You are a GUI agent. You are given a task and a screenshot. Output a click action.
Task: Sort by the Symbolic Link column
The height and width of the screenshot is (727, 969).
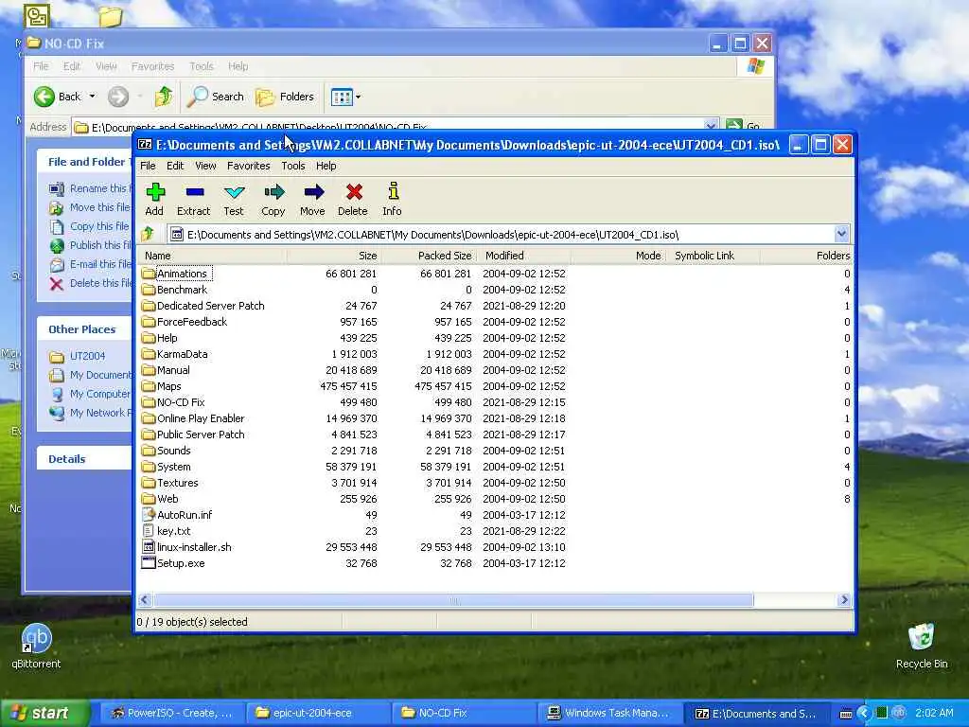[x=713, y=256]
